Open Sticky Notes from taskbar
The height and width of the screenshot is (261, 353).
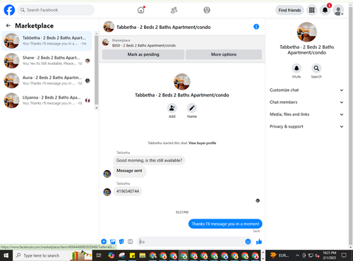(132, 255)
